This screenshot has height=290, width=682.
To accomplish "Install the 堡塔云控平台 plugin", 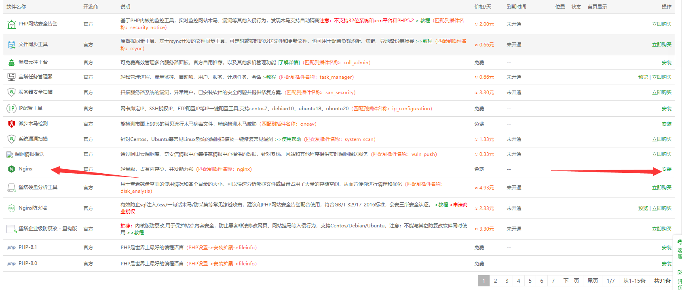I will (666, 63).
